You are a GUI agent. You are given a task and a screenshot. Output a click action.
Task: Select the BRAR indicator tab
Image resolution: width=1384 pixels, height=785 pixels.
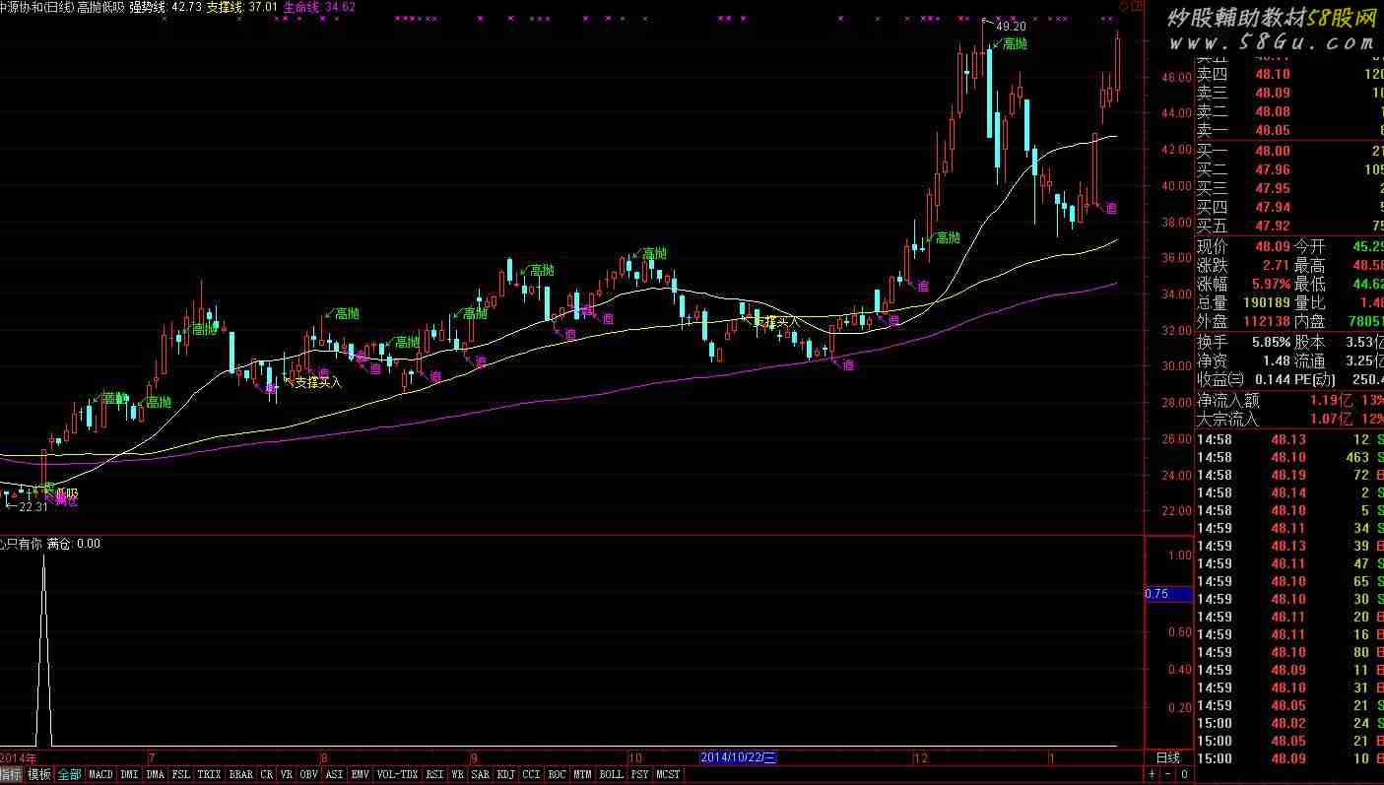240,775
